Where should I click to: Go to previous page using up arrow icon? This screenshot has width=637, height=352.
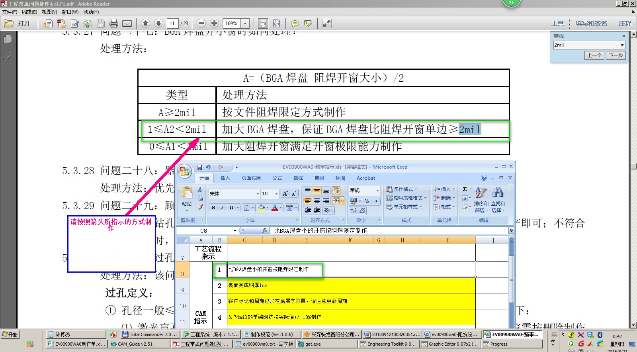pyautogui.click(x=146, y=24)
